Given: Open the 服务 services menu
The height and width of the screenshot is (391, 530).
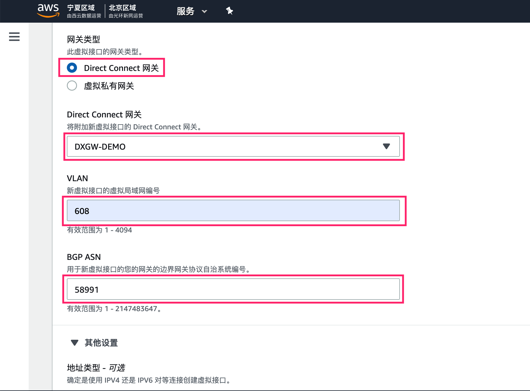Looking at the screenshot, I should (185, 11).
